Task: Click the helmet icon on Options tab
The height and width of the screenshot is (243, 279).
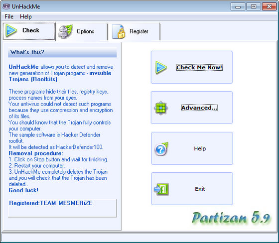Action: (x=65, y=32)
